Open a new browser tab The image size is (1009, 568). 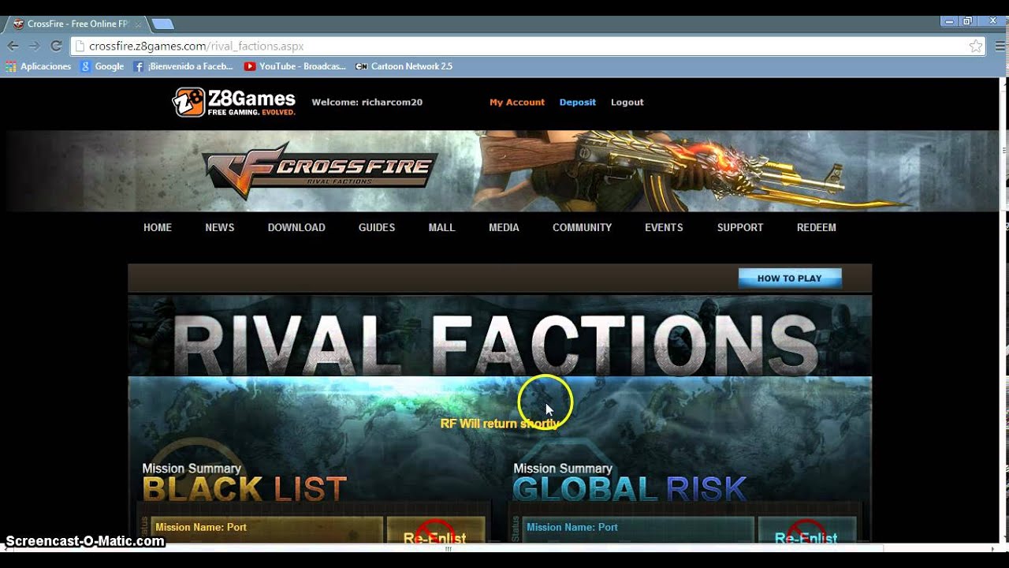click(x=162, y=24)
